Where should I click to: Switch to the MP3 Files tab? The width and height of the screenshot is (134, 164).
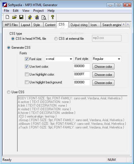11,25
